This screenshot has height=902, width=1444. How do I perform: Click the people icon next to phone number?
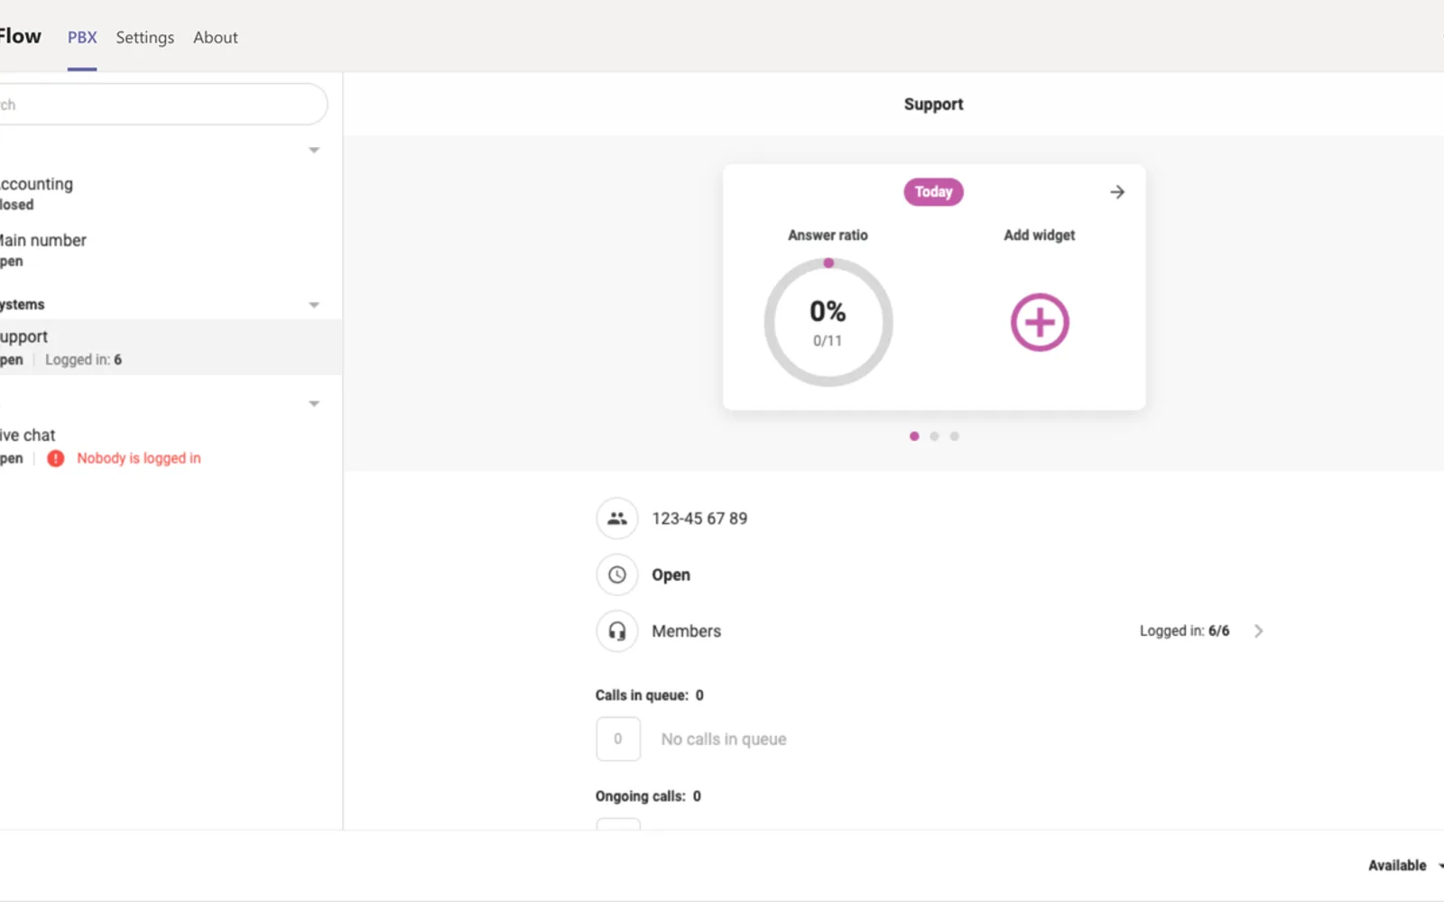point(617,519)
